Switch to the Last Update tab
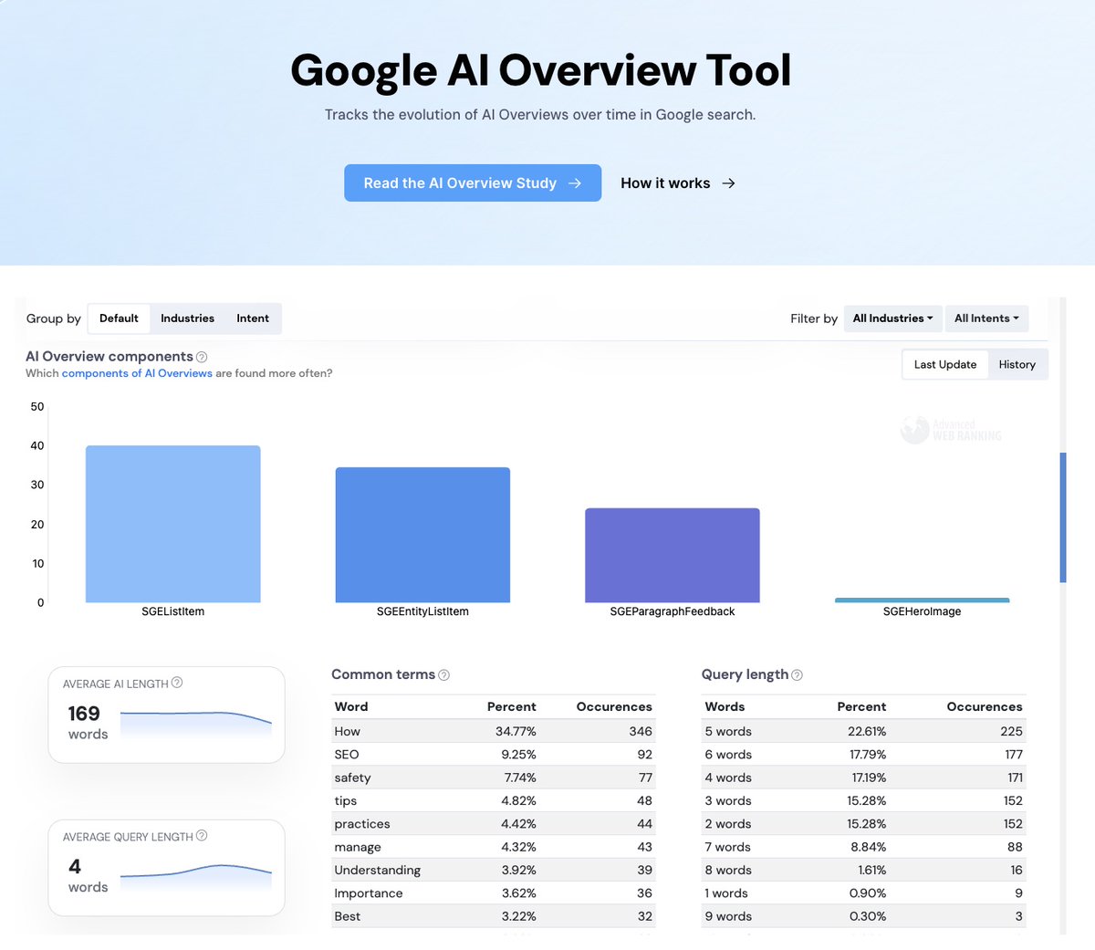 pos(944,364)
